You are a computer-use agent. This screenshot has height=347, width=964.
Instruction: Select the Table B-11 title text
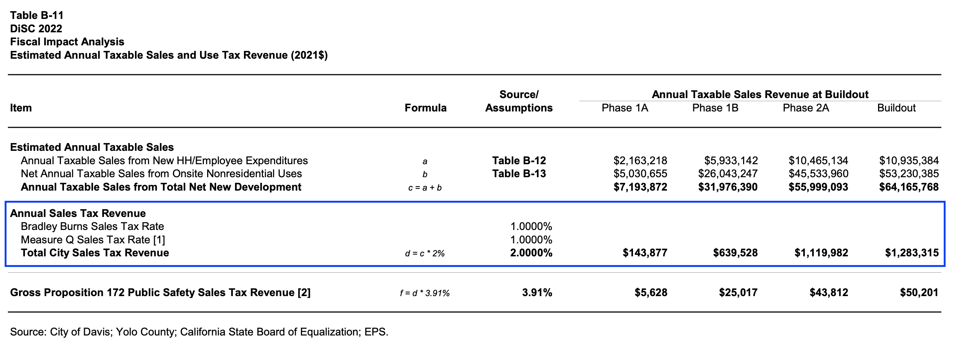point(37,15)
